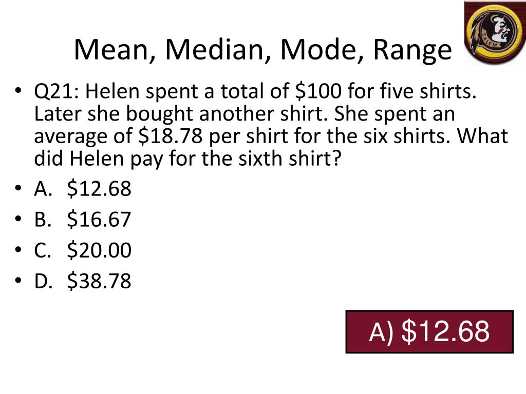Click the Salem Seminole logo emblem
Screen dimensions: 526x394
click(495, 32)
